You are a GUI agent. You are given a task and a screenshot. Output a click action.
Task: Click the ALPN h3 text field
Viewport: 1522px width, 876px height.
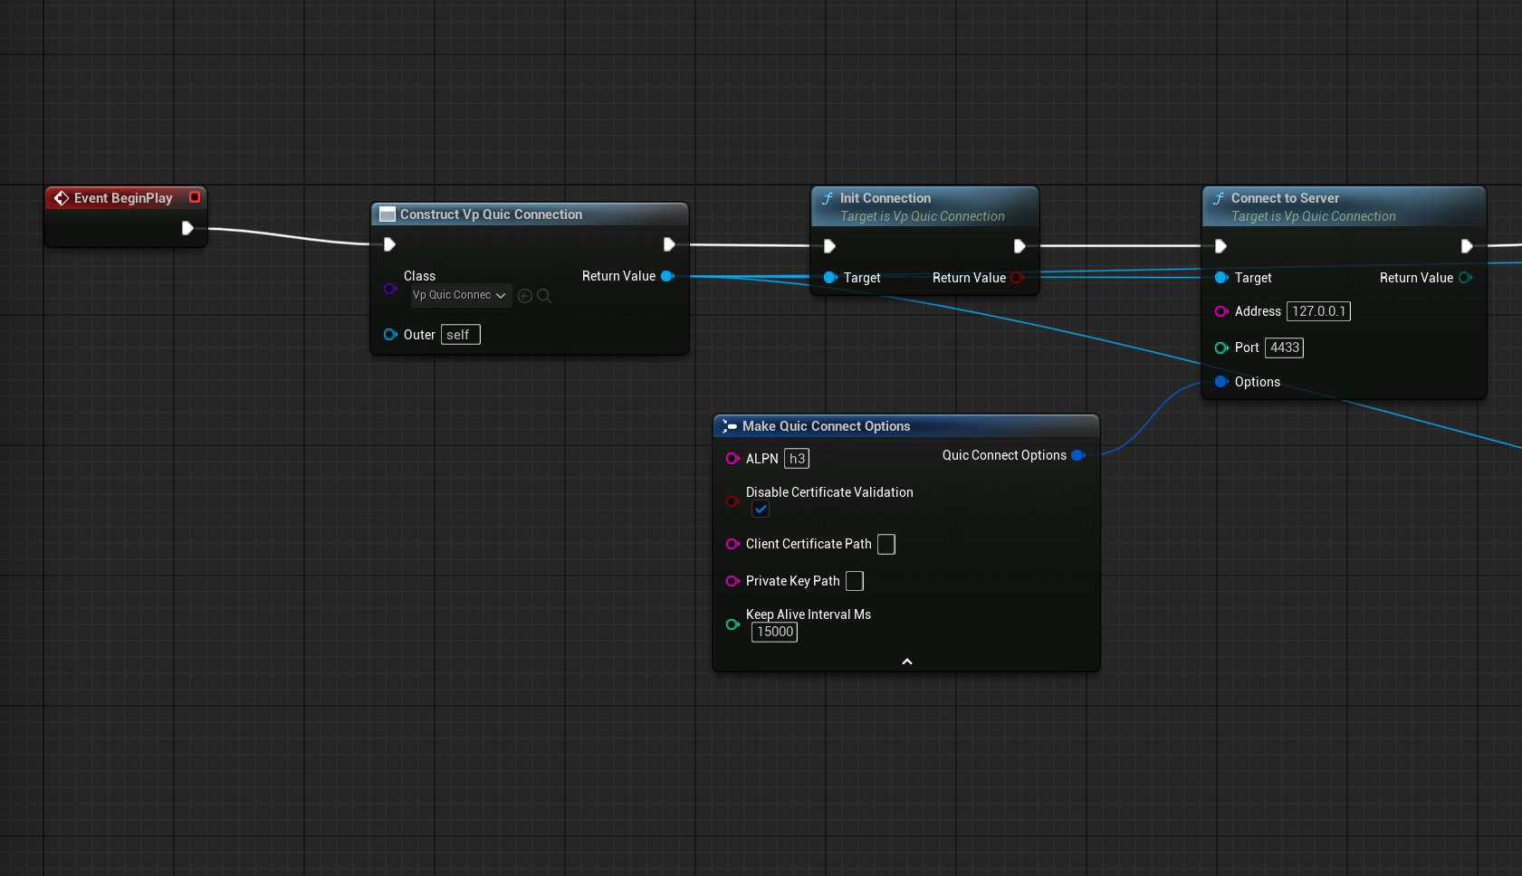click(797, 459)
